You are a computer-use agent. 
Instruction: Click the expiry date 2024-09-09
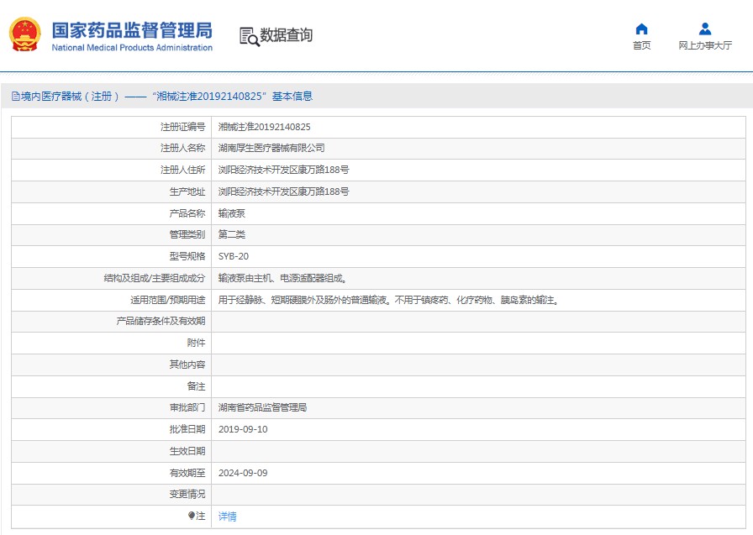243,473
